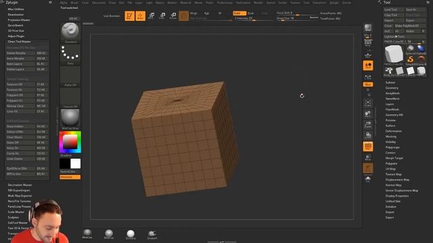Click the Import button in Tool panel
Image resolution: width=433 pixels, height=243 pixels.
394,20
